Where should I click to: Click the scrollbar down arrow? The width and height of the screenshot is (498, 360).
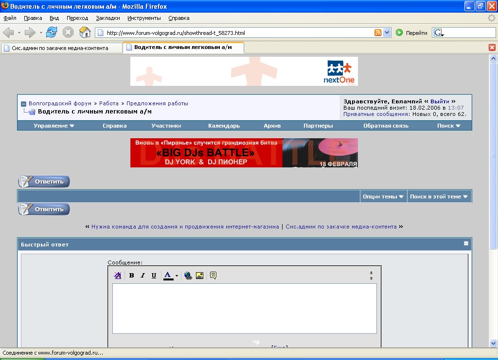pos(493,343)
